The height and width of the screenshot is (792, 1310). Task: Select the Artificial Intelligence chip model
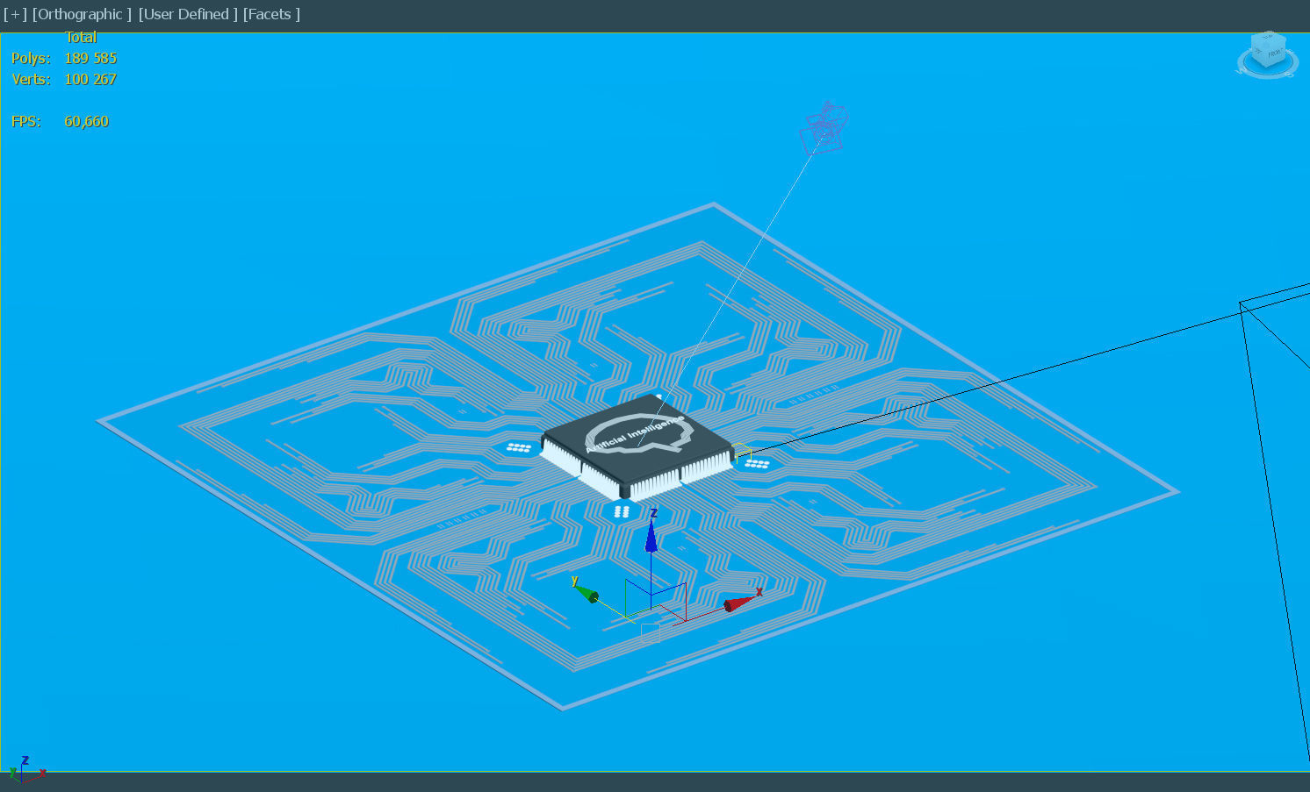point(637,447)
